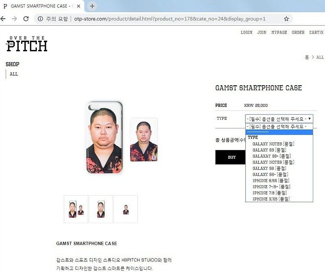Select GALAXY S9 option
Screen dimensions: 325x272
click(x=279, y=150)
